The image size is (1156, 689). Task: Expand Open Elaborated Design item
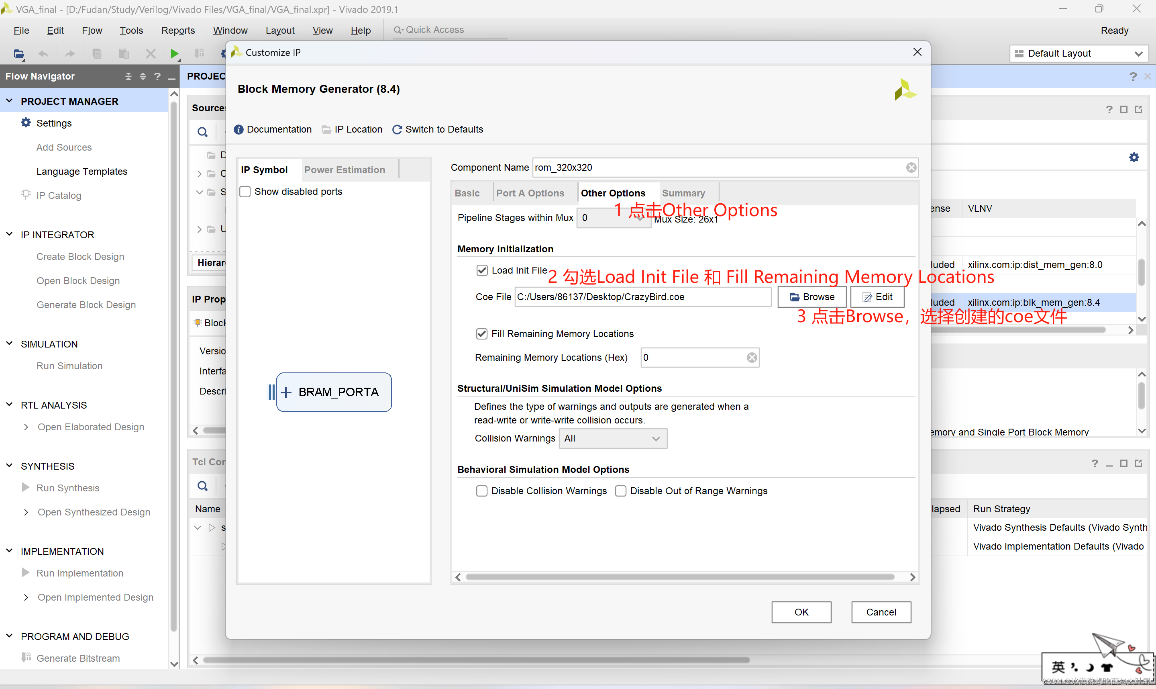point(26,427)
